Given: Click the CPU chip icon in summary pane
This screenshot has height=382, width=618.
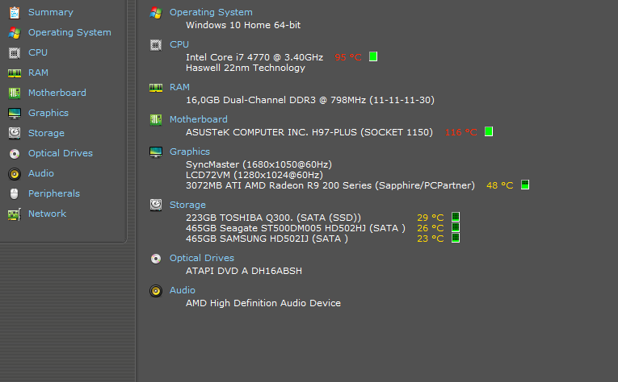Looking at the screenshot, I should click(x=156, y=45).
